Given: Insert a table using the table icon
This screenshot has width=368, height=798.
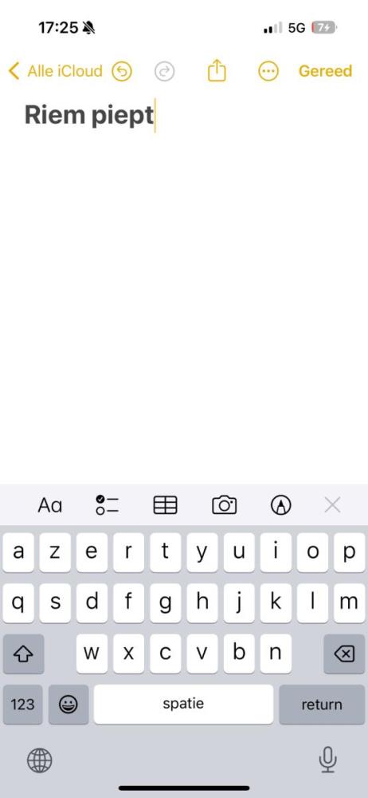Looking at the screenshot, I should [x=165, y=505].
